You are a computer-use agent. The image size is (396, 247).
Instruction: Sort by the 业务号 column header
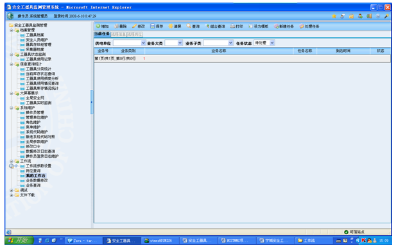(103, 51)
